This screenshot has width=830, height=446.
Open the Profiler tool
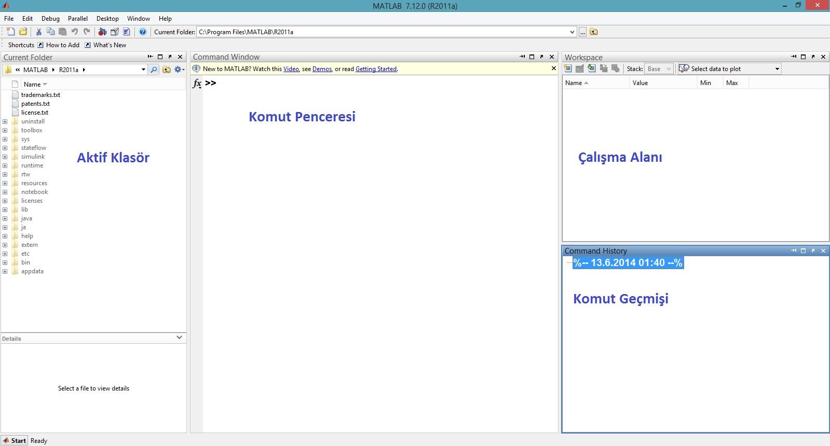pos(126,32)
